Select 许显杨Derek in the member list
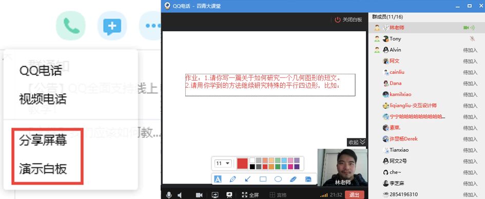485x199 pixels. click(x=426, y=139)
